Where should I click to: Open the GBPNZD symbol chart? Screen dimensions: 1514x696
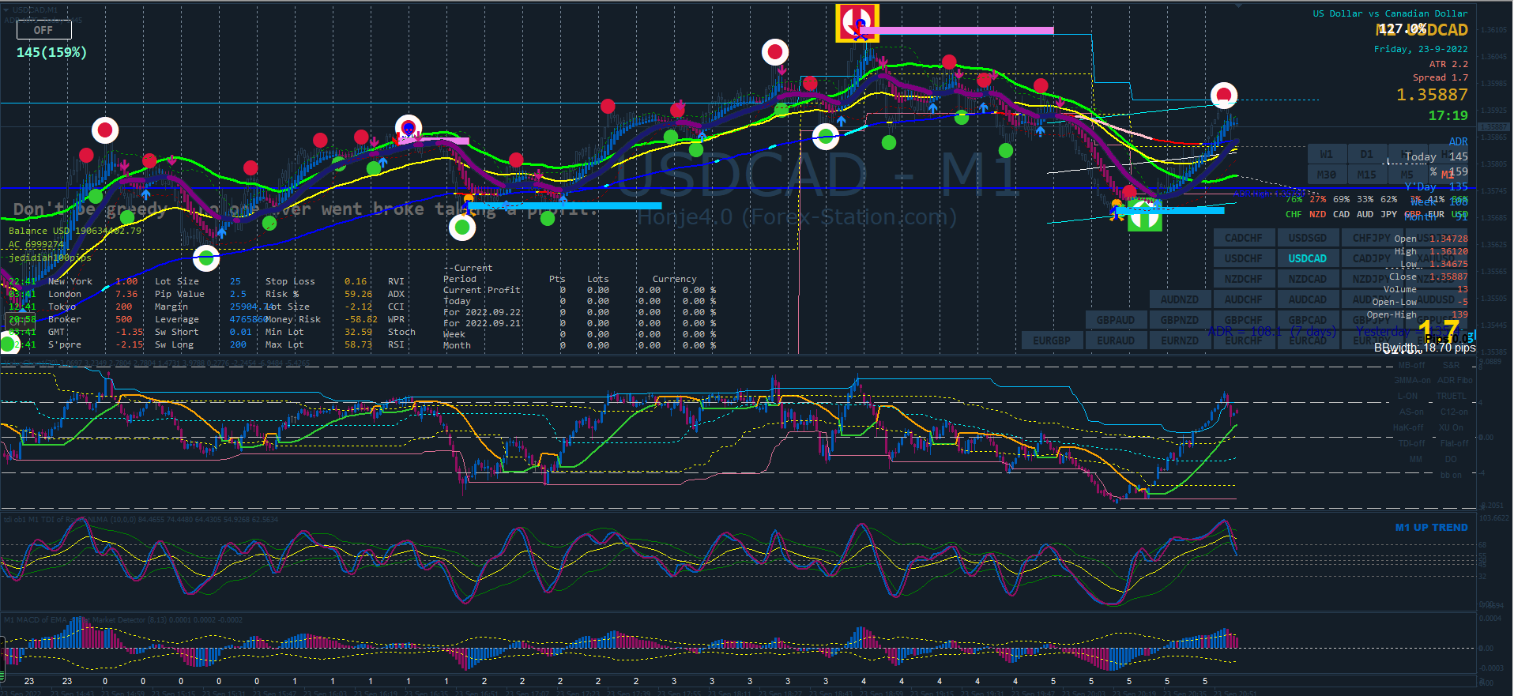(1180, 320)
